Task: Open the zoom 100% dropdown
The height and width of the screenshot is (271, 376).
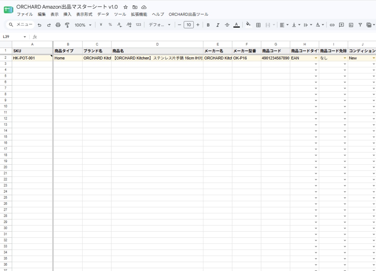Action: click(x=83, y=25)
